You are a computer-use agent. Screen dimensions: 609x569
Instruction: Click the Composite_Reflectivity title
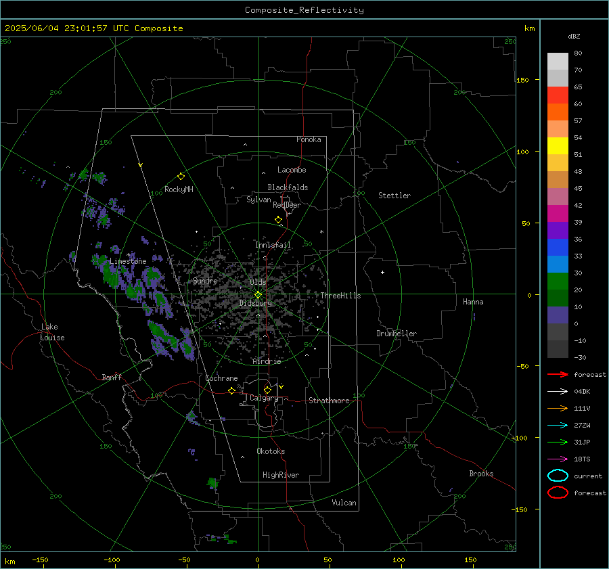click(x=304, y=10)
